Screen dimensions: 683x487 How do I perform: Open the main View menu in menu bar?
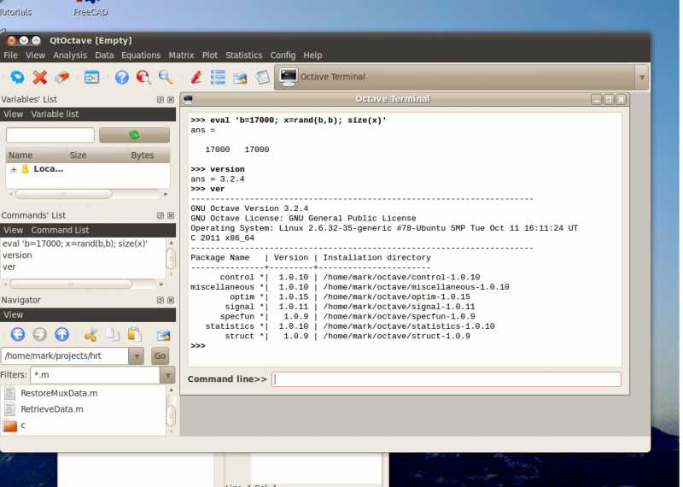(x=35, y=56)
